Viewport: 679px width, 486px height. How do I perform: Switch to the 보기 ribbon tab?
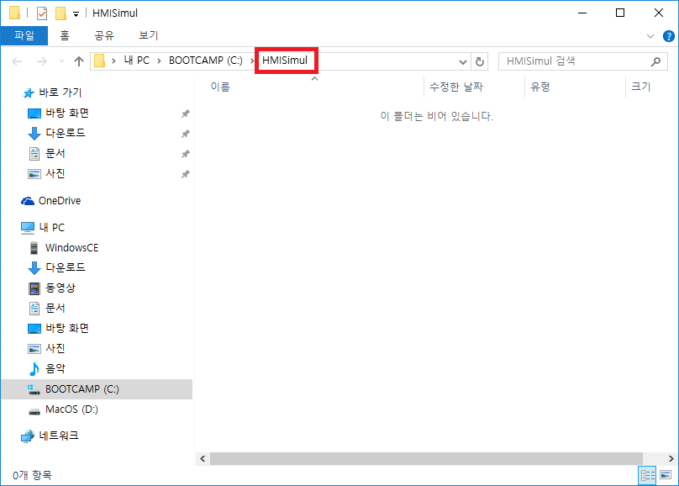(148, 35)
